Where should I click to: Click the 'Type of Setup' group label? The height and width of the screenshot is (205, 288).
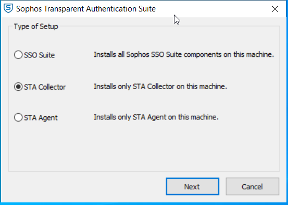[x=36, y=27]
